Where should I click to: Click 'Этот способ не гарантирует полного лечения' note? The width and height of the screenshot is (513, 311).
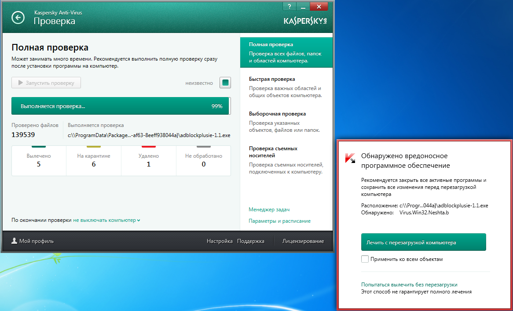(x=417, y=292)
